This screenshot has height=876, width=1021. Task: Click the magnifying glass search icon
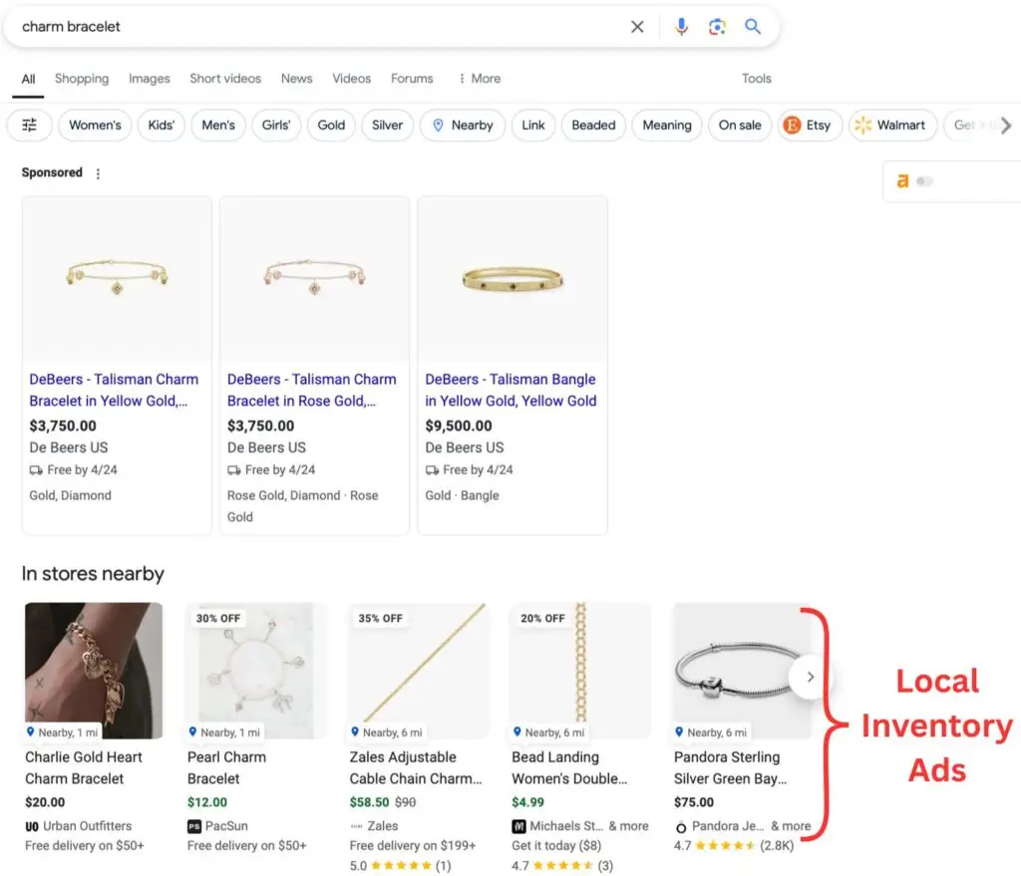(x=754, y=27)
